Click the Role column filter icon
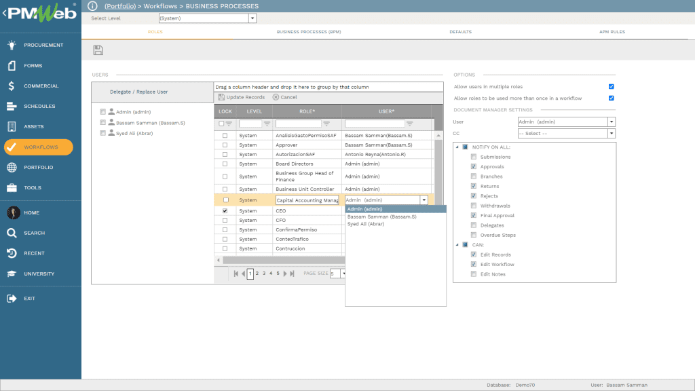The image size is (695, 391). click(x=326, y=124)
